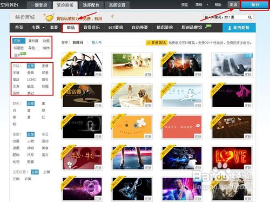
Task: Open the 帮助 help link
Action: 218,5
